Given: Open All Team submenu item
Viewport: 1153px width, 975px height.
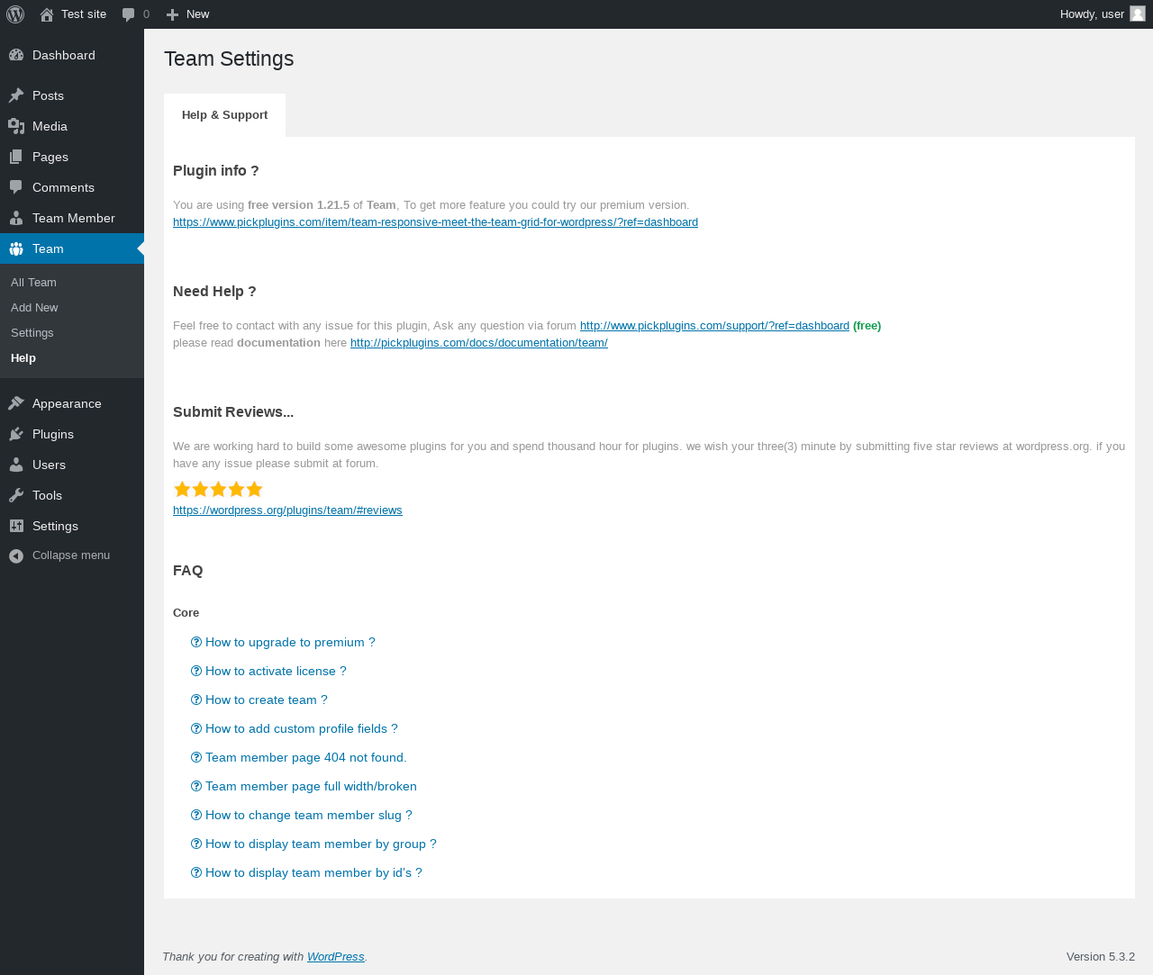Looking at the screenshot, I should click(72, 282).
